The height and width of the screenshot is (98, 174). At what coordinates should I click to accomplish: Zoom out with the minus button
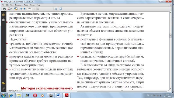(21, 9)
